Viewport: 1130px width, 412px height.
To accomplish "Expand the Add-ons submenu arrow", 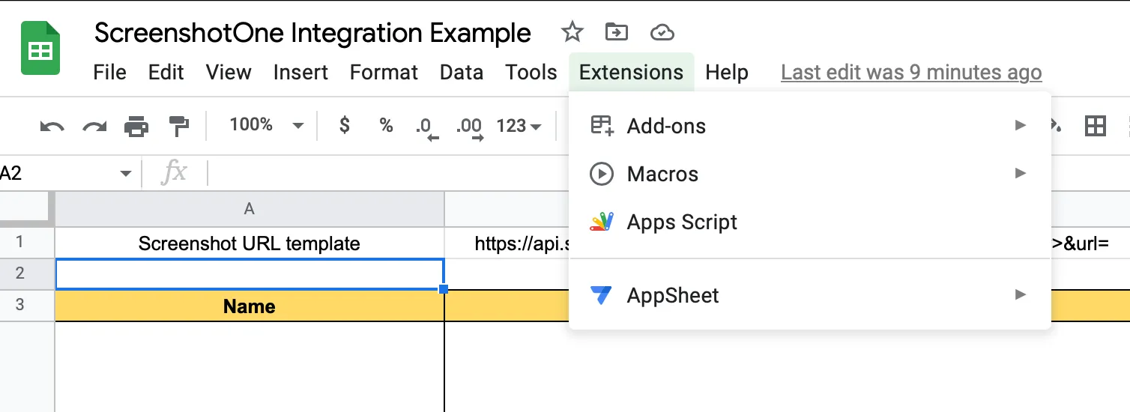I will (1020, 125).
